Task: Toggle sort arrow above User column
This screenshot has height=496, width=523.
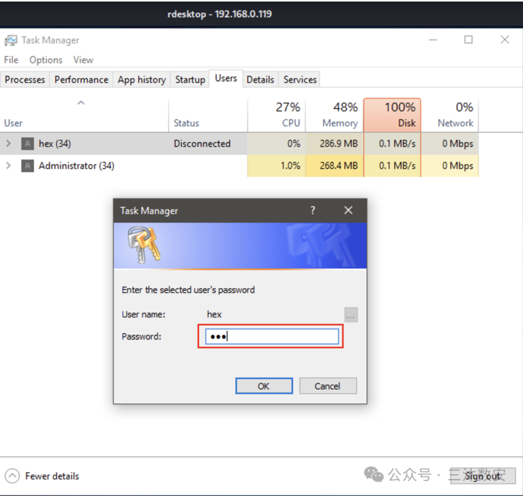Action: pyautogui.click(x=81, y=103)
